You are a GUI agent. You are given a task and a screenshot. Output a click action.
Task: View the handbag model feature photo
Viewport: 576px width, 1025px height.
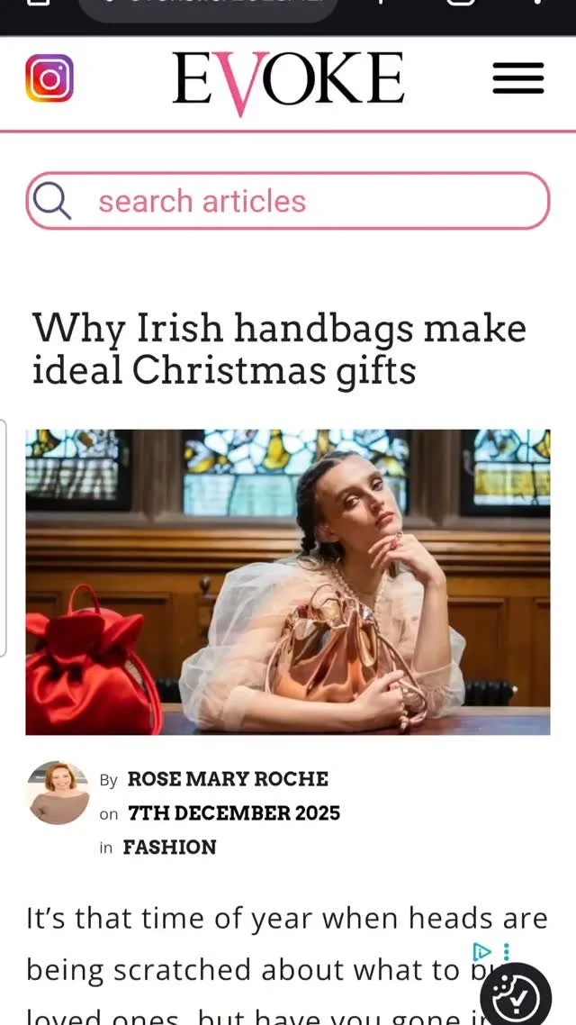[x=288, y=582]
